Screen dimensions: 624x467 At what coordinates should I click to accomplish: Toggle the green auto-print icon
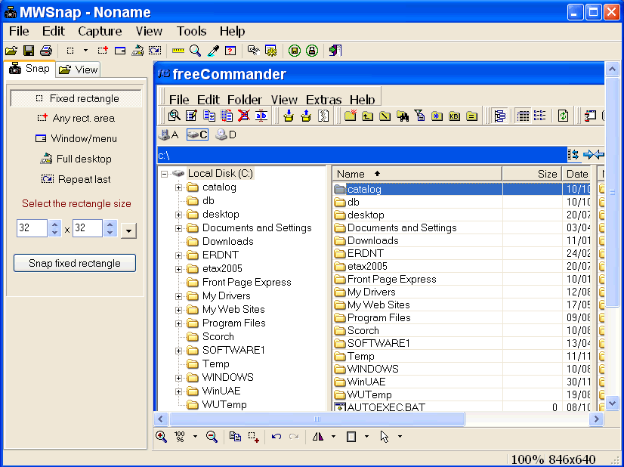click(312, 51)
